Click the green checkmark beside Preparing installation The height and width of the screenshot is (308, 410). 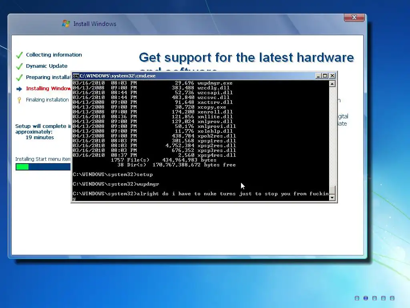(19, 77)
